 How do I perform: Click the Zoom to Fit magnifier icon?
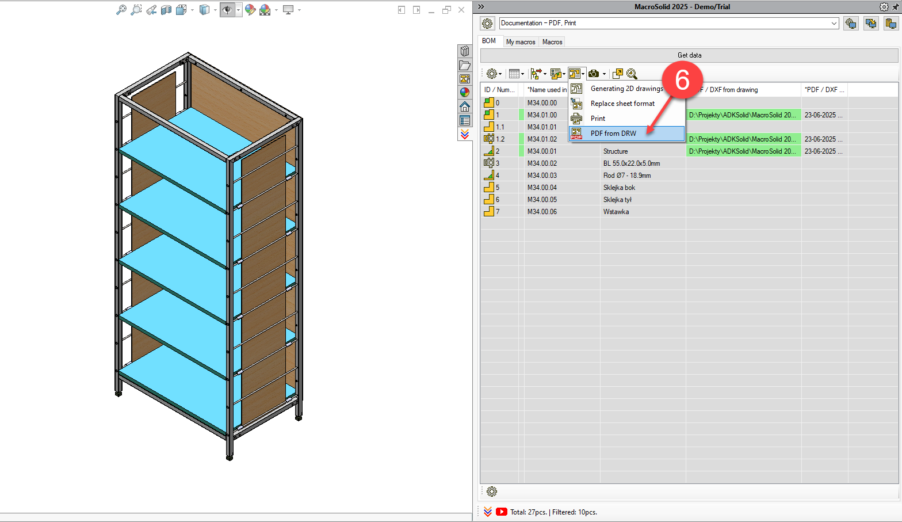coord(121,10)
